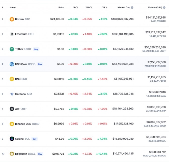Screen dimensions: 169x162
Task: Click the Dogecoin logo icon
Action: [12, 154]
